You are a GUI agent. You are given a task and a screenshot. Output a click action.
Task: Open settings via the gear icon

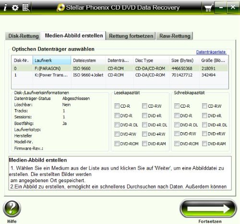pos(15,8)
